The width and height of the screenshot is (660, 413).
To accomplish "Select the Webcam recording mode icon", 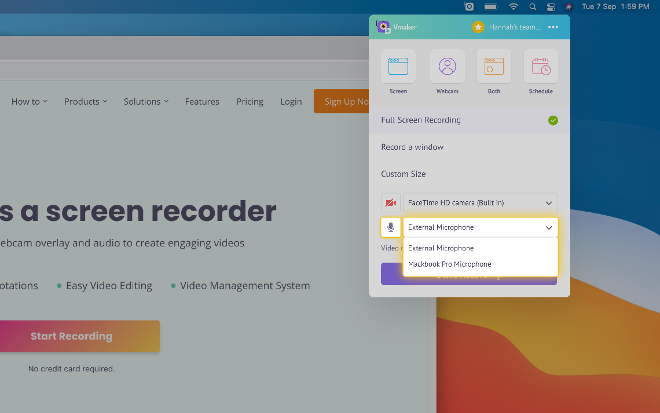I will coord(447,66).
